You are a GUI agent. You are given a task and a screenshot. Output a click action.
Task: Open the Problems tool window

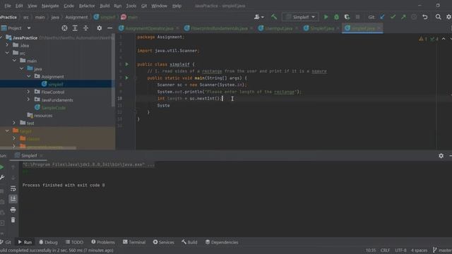pyautogui.click(x=103, y=242)
